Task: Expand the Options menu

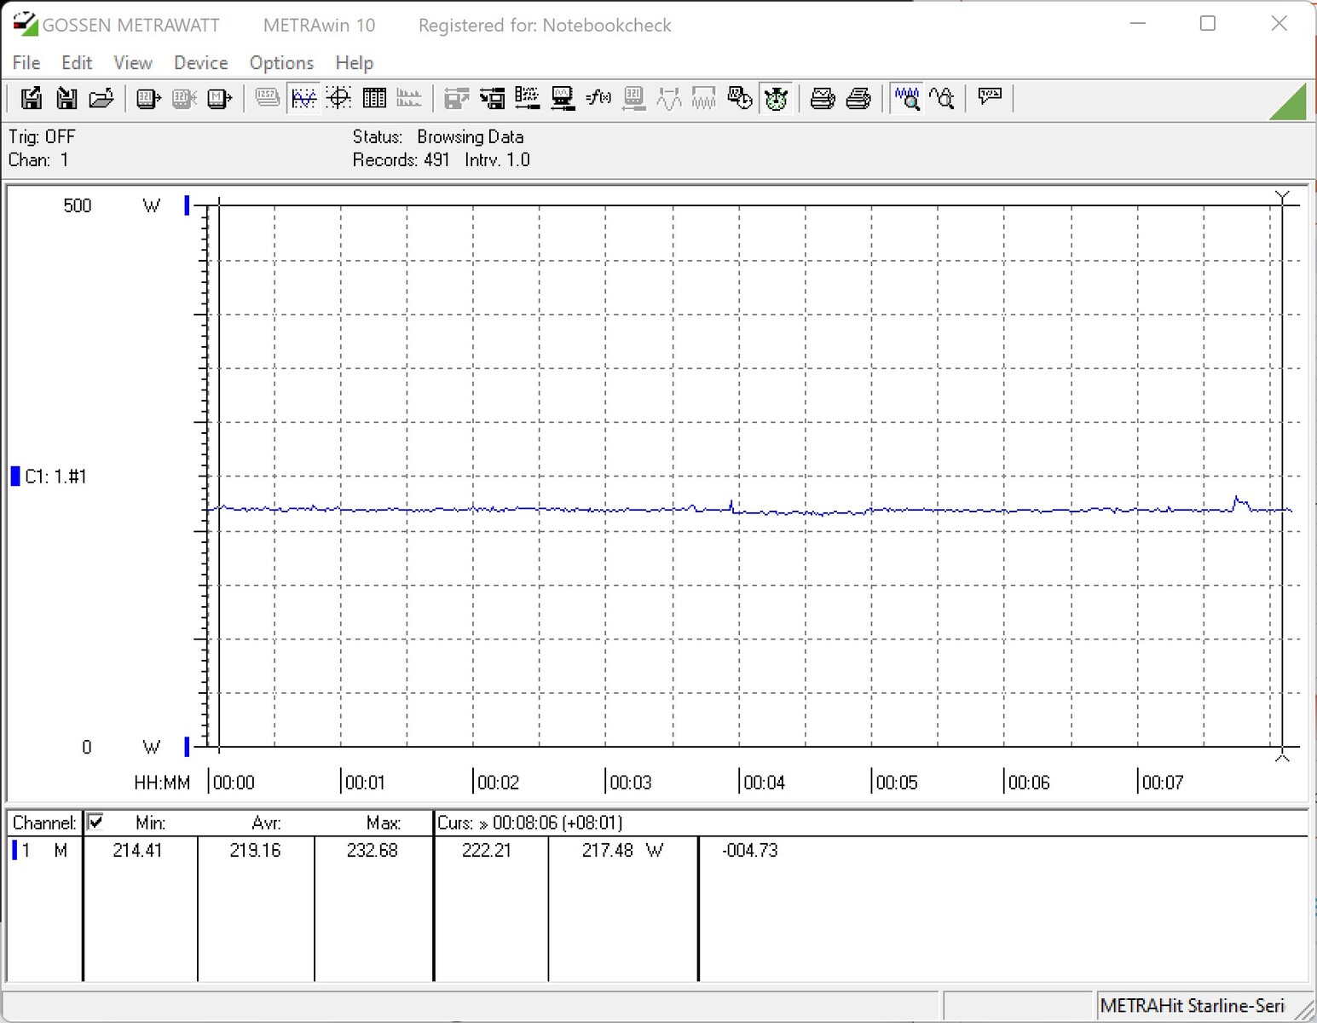Action: tap(281, 63)
